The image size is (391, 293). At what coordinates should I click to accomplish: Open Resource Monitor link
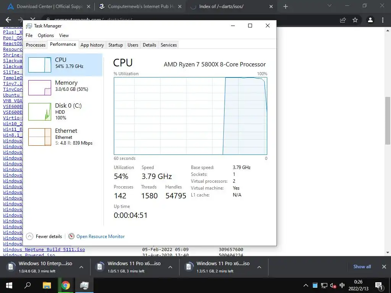pyautogui.click(x=100, y=237)
